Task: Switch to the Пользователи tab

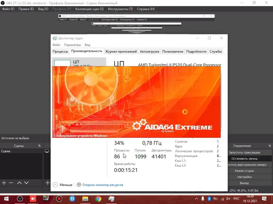Action: [x=172, y=52]
